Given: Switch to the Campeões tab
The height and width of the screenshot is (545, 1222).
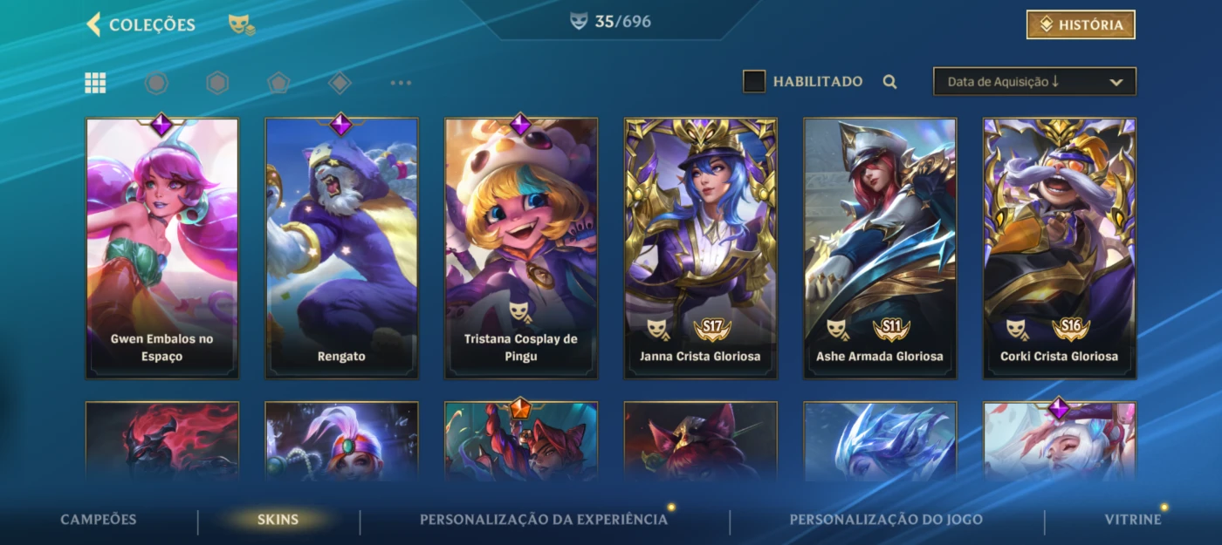Looking at the screenshot, I should [x=99, y=520].
